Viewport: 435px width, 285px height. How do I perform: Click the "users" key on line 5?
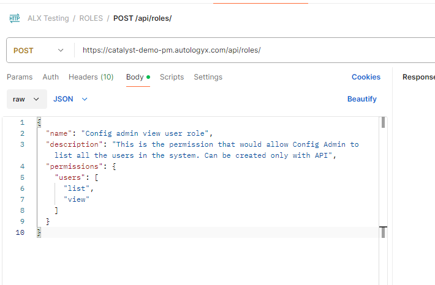coord(70,177)
